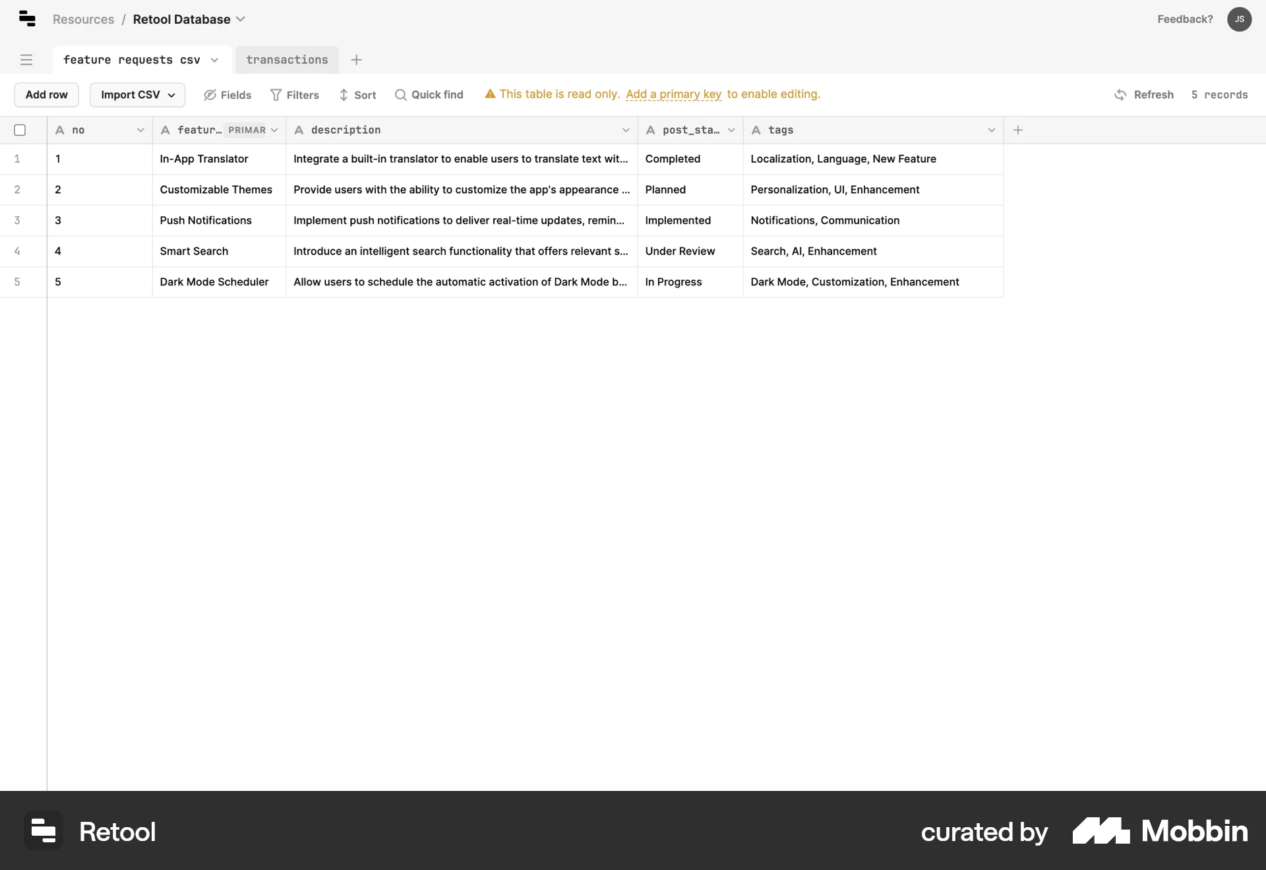
Task: Select the Sort option in the toolbar
Action: [358, 94]
